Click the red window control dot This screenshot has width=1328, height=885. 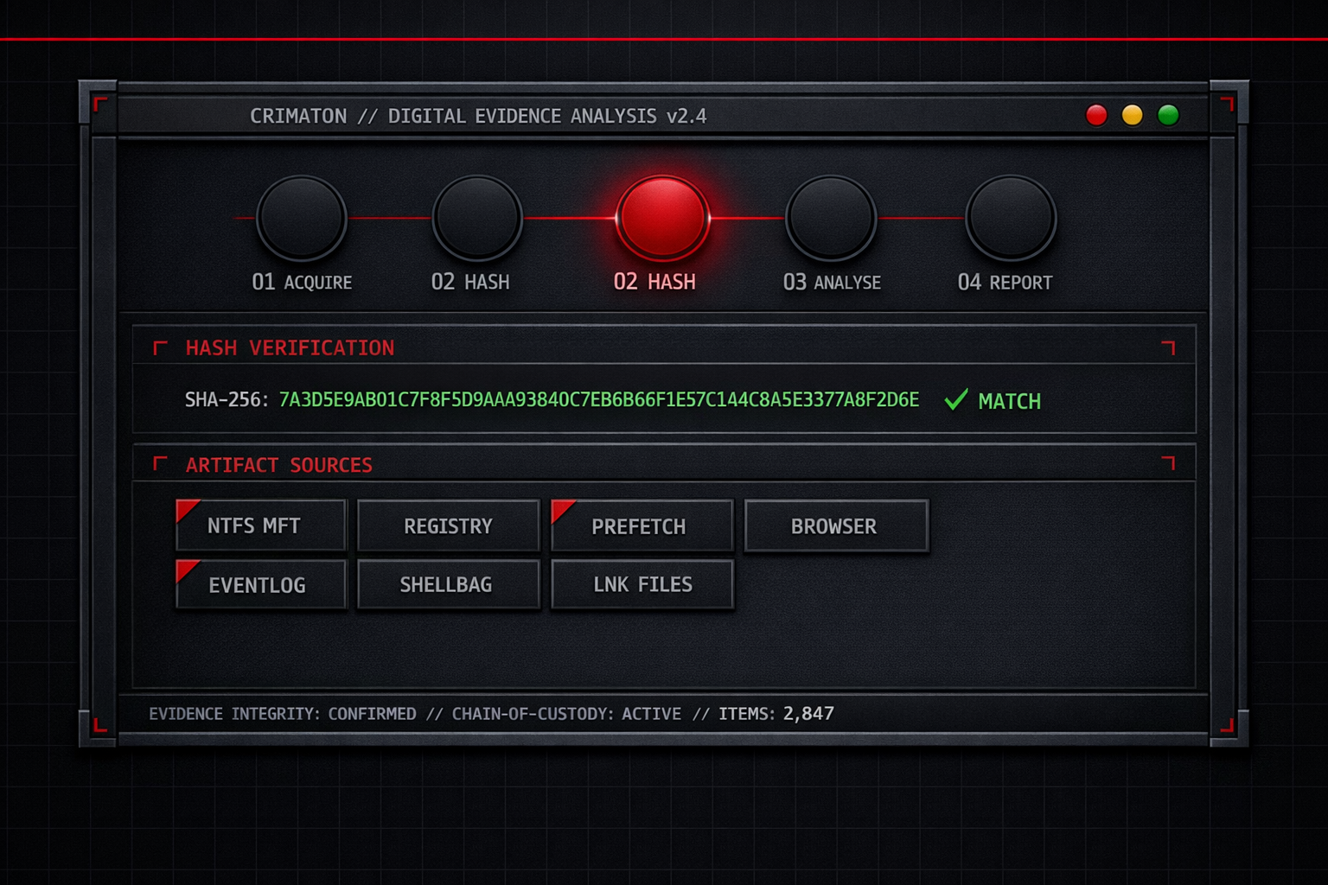[x=1096, y=115]
